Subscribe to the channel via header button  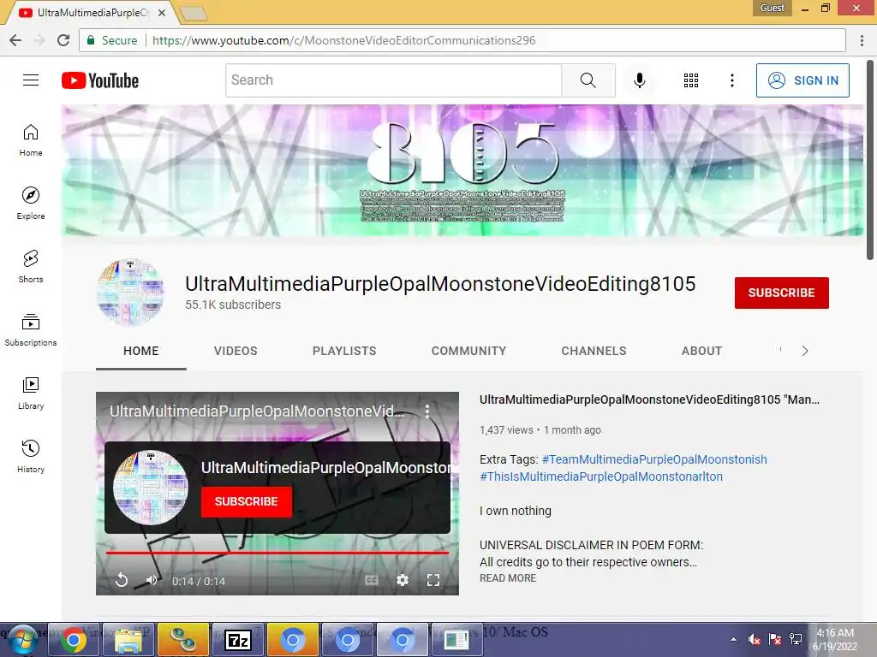click(x=781, y=293)
